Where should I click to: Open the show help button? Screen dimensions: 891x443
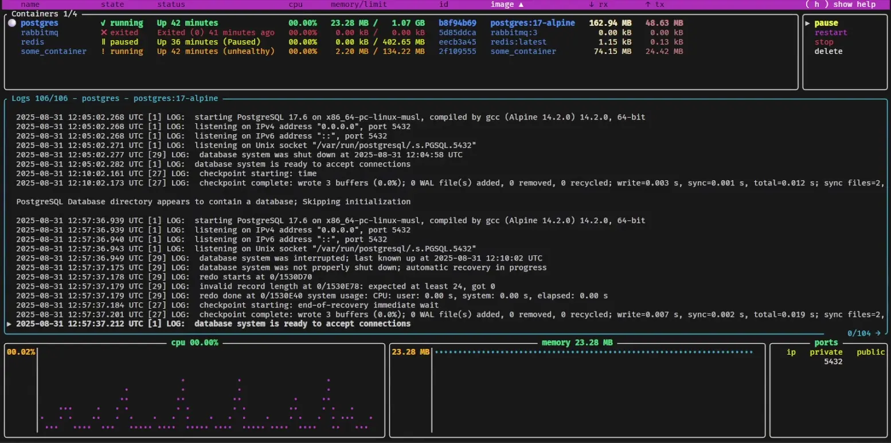pyautogui.click(x=841, y=4)
